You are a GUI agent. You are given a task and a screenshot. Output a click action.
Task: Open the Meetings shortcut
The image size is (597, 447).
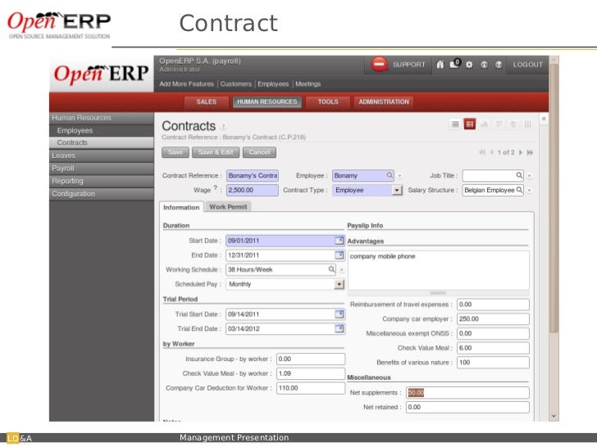click(308, 84)
